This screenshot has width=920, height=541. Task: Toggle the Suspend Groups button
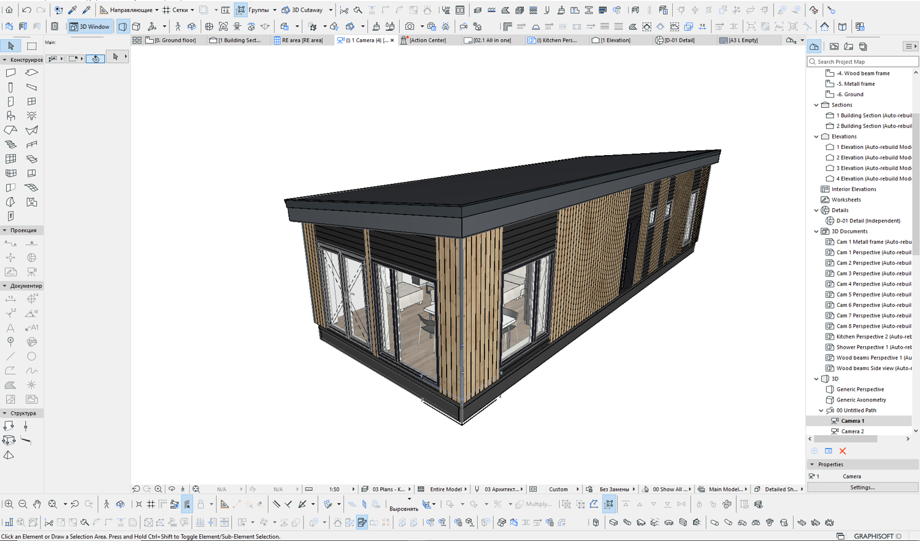point(240,10)
